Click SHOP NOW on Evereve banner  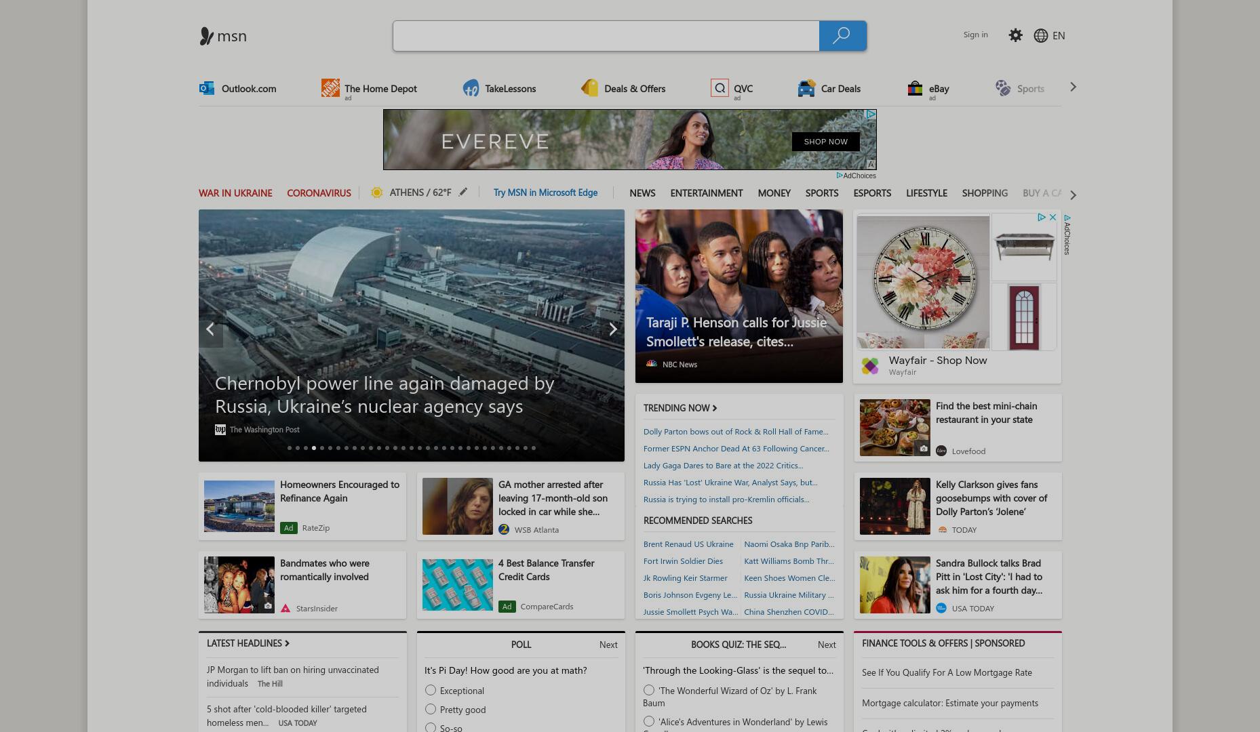[x=825, y=142]
